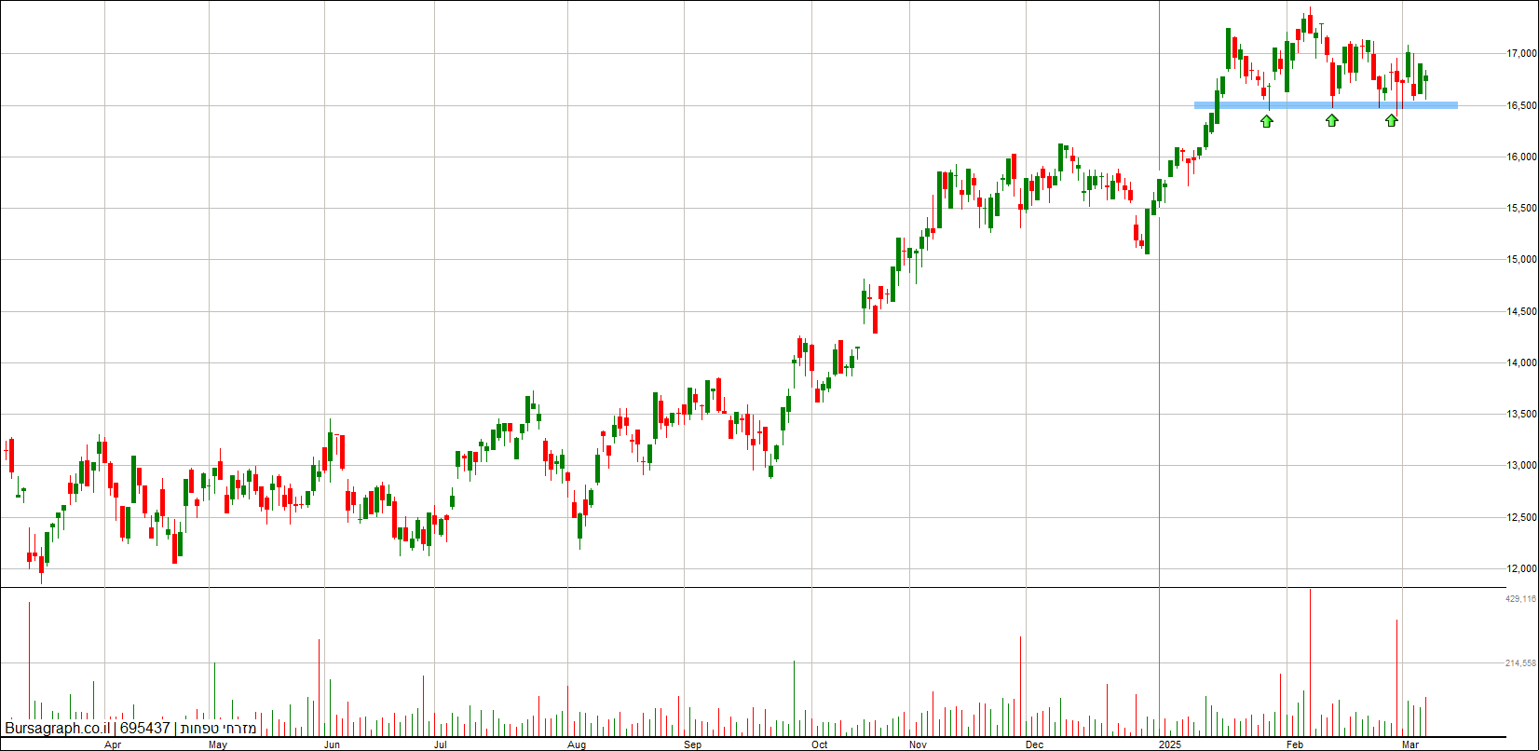This screenshot has width=1539, height=751.
Task: Click the 13,500 price axis label
Action: pos(1523,414)
